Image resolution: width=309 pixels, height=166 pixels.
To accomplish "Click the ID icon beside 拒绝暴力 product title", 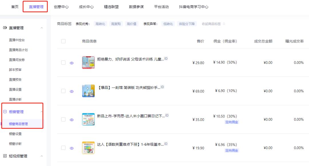I will [166, 58].
